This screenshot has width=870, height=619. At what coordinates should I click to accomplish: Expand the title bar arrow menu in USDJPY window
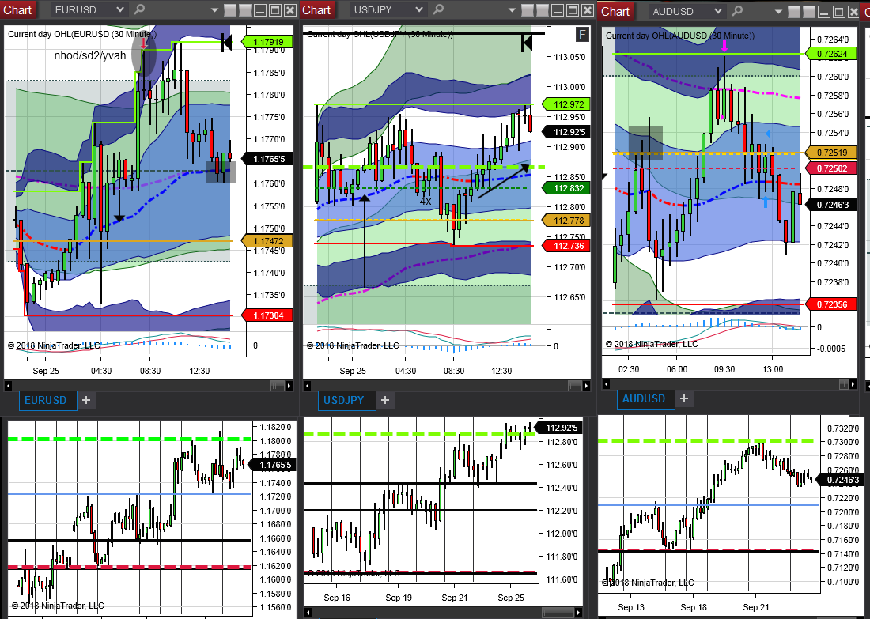513,10
